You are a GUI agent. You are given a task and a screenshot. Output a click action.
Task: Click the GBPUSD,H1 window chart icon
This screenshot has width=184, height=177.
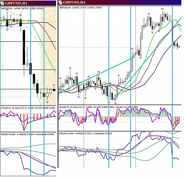coord(2,3)
